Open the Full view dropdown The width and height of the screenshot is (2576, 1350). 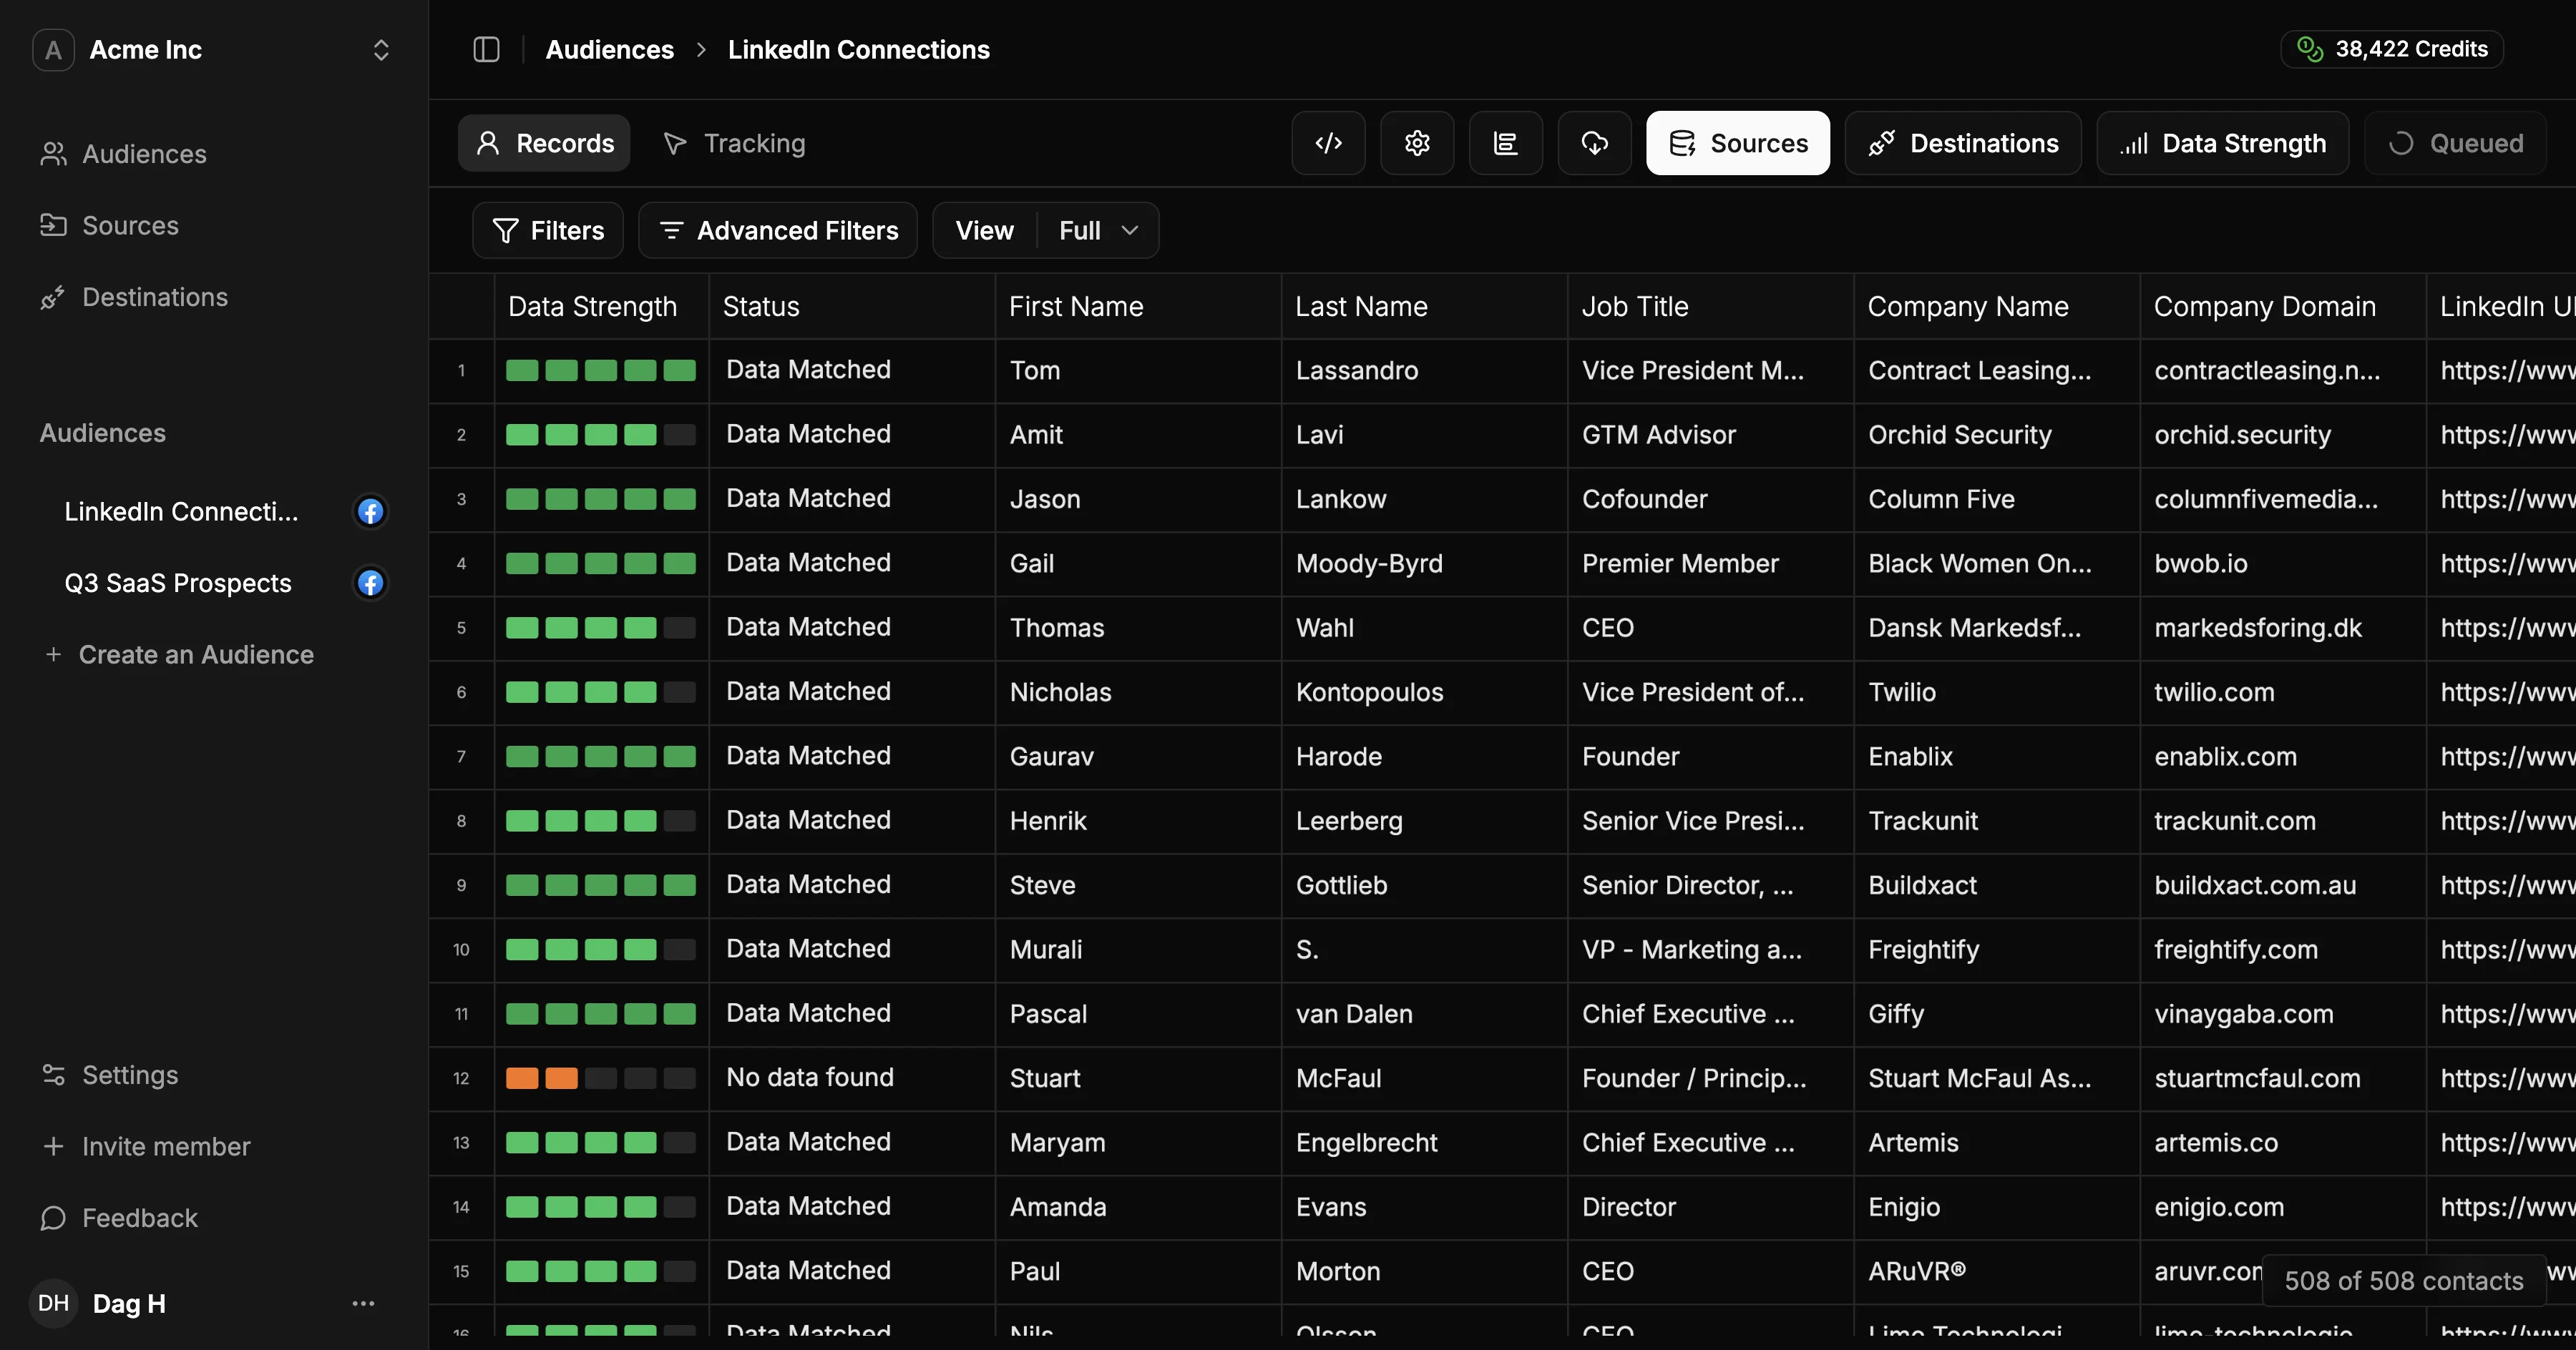[1098, 231]
